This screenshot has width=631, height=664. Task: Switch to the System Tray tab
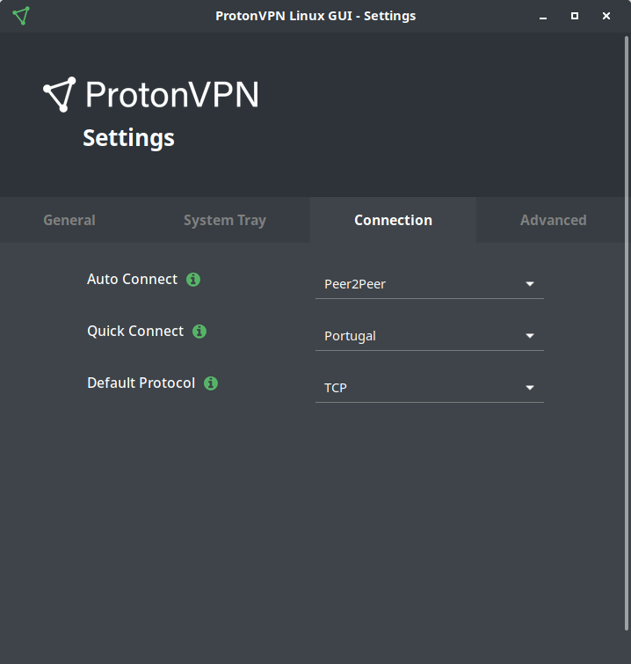[x=225, y=220]
